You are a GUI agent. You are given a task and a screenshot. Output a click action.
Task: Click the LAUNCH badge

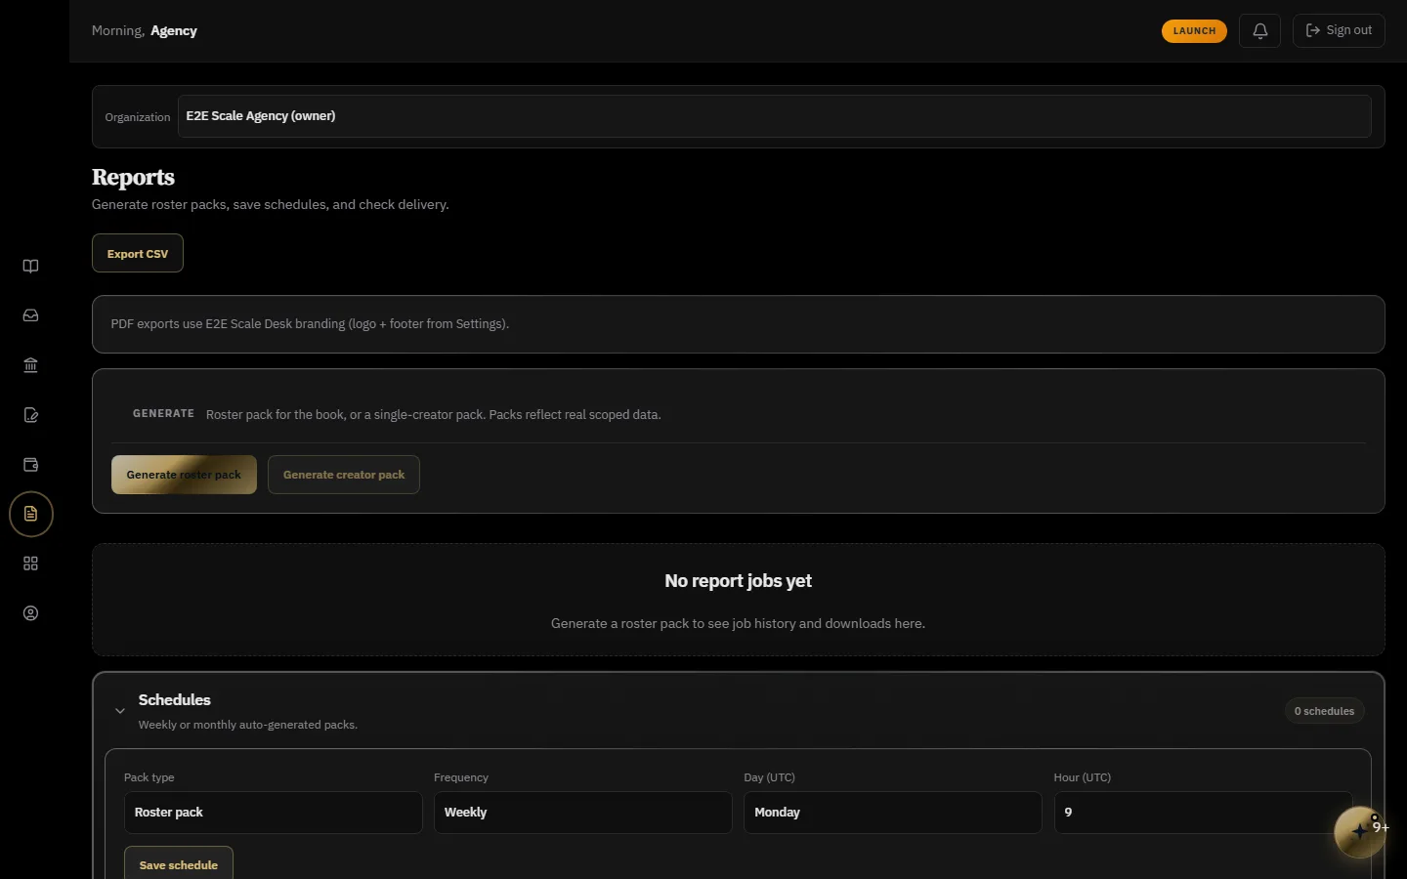click(x=1194, y=31)
